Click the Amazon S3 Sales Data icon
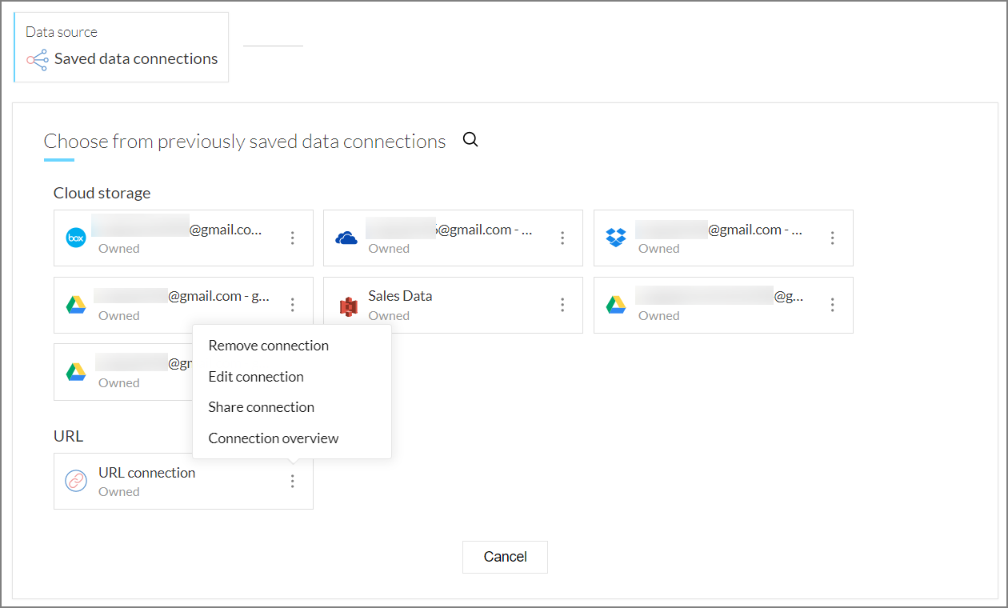1008x608 pixels. (347, 306)
